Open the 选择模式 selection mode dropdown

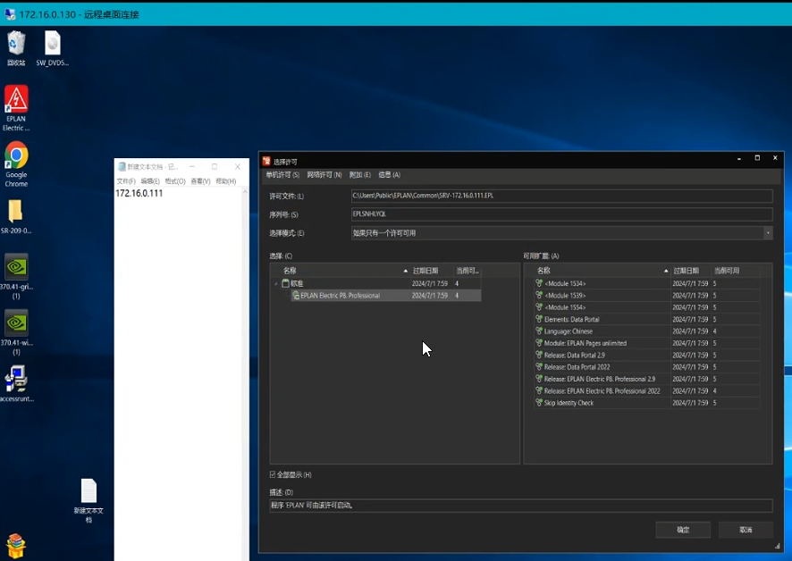pyautogui.click(x=767, y=233)
